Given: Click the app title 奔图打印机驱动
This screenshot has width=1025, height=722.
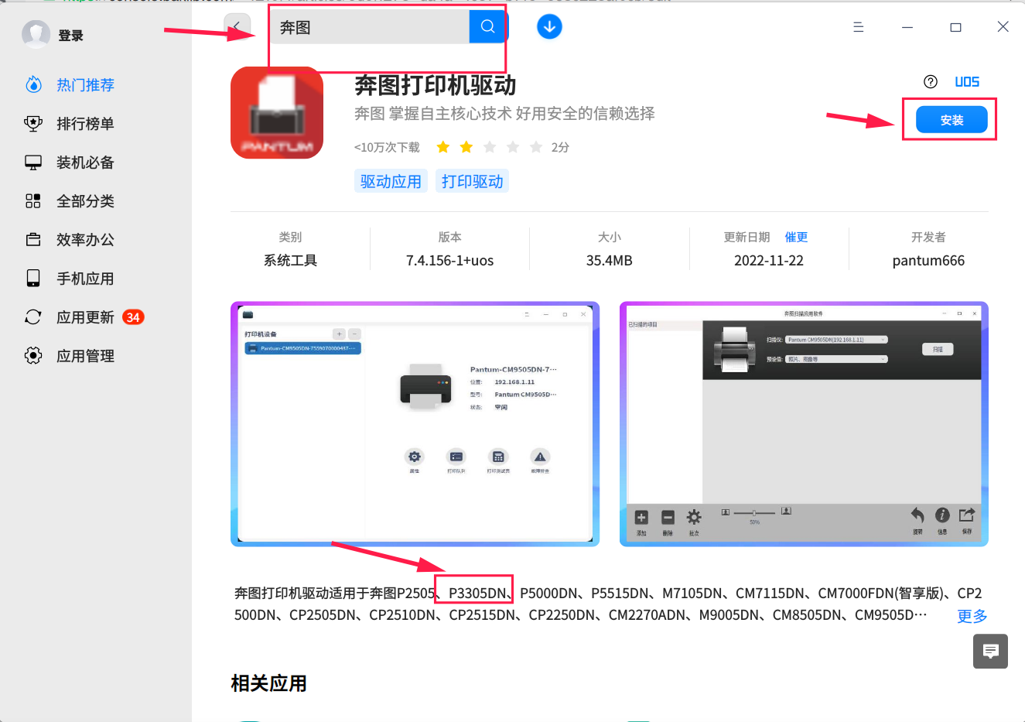Looking at the screenshot, I should click(x=435, y=85).
